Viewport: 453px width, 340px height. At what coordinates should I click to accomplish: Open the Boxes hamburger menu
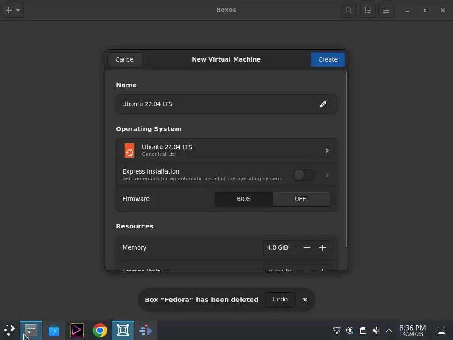(x=386, y=10)
